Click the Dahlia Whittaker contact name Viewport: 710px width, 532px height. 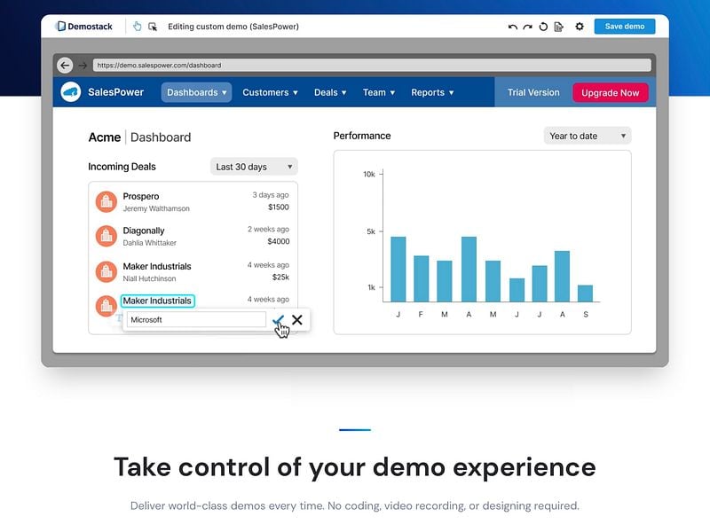[149, 243]
